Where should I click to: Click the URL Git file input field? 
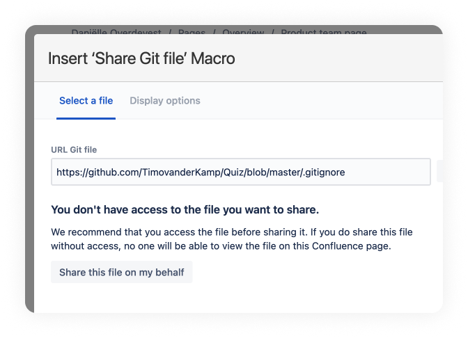240,172
